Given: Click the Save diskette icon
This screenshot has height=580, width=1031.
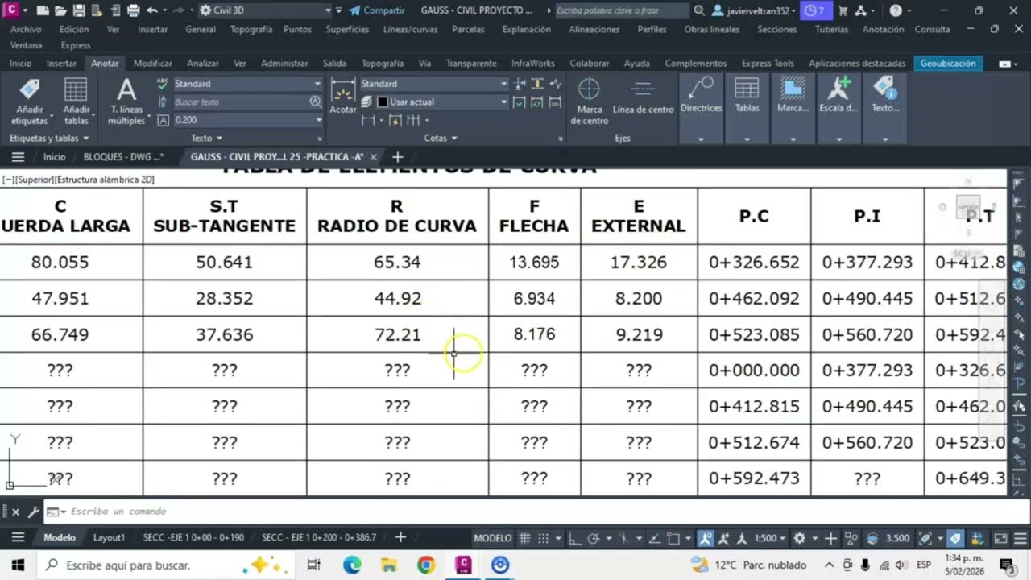Looking at the screenshot, I should (x=79, y=10).
